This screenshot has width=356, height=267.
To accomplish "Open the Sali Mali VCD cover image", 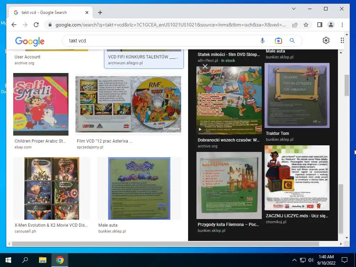I will [41, 104].
